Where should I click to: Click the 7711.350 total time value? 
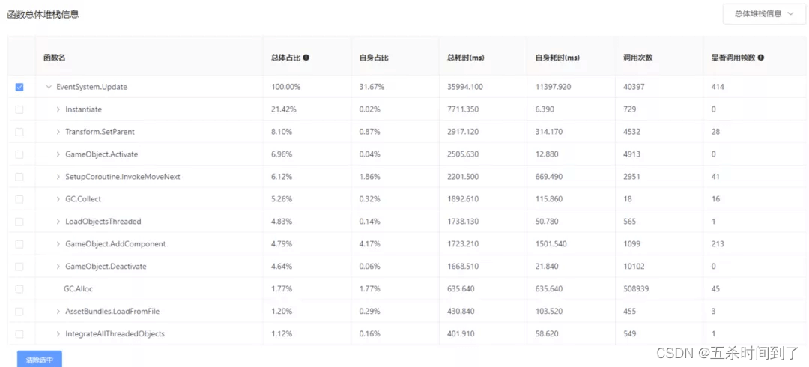(463, 109)
